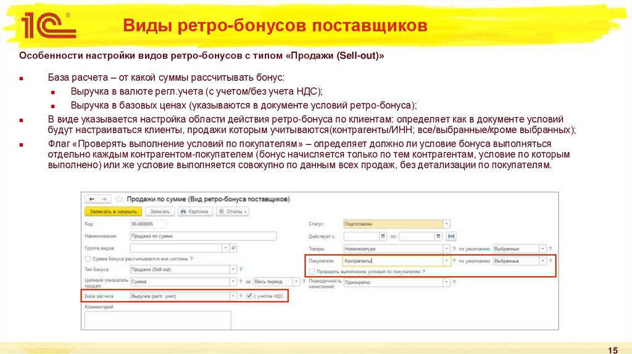
Task: Expand the 'База расчета' dropdown arrow
Action: (x=233, y=296)
